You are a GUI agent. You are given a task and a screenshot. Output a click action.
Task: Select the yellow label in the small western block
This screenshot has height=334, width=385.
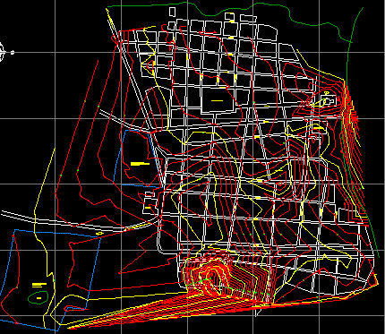(x=148, y=208)
